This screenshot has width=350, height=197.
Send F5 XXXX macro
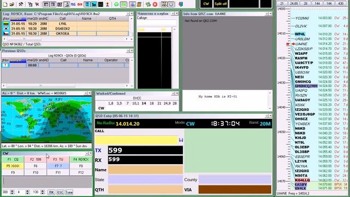13,166
